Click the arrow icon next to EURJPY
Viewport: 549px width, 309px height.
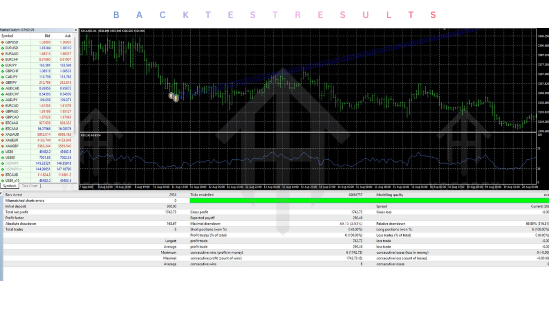point(3,65)
